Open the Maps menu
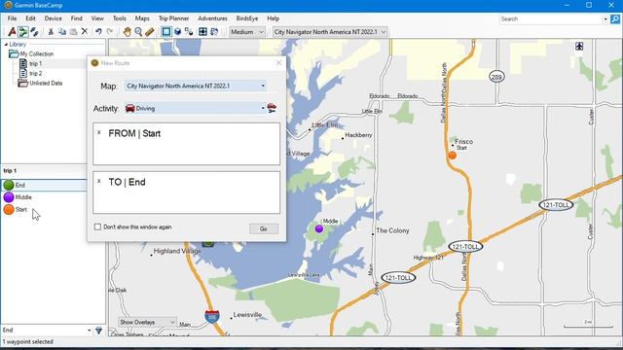 (x=142, y=18)
